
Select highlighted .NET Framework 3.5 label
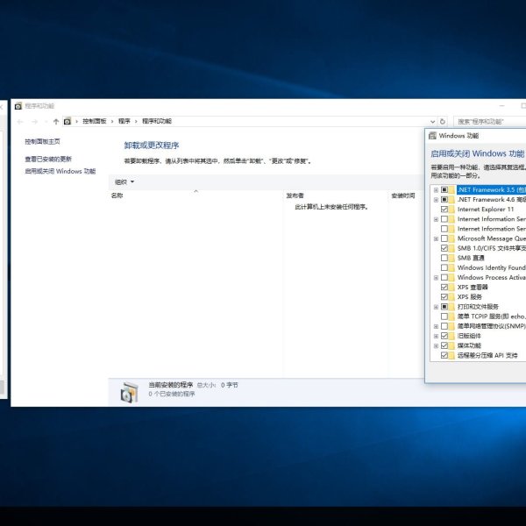[492, 190]
